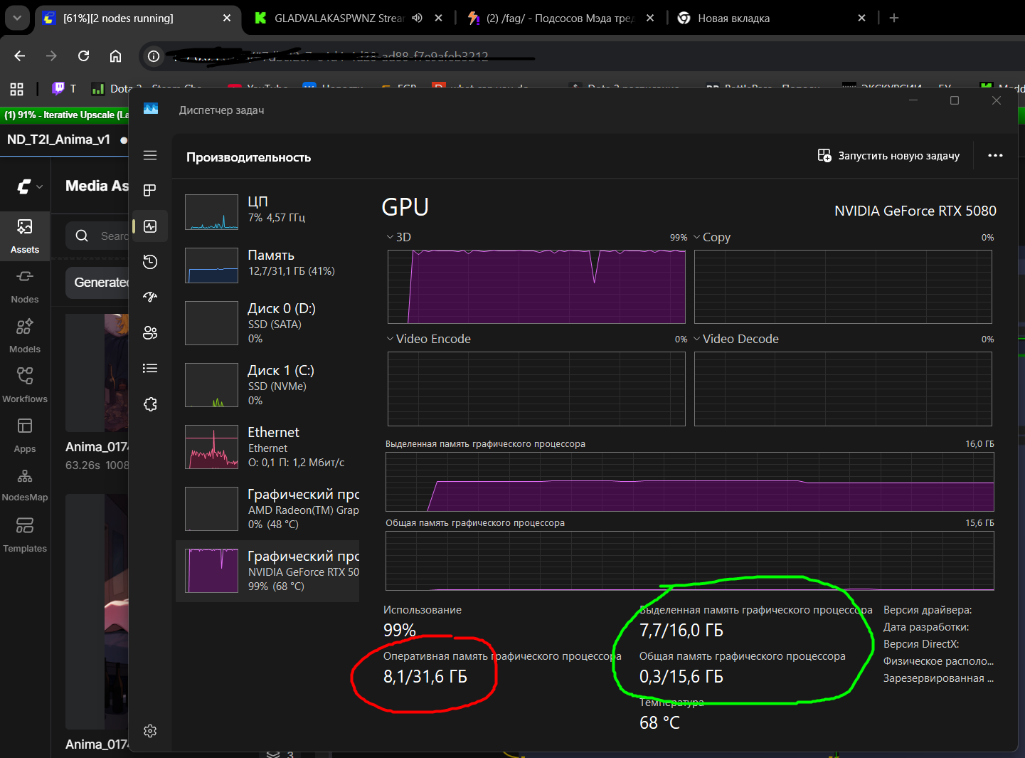Screen dimensions: 1025x758
Task: Select Память in performance list
Action: tap(267, 265)
